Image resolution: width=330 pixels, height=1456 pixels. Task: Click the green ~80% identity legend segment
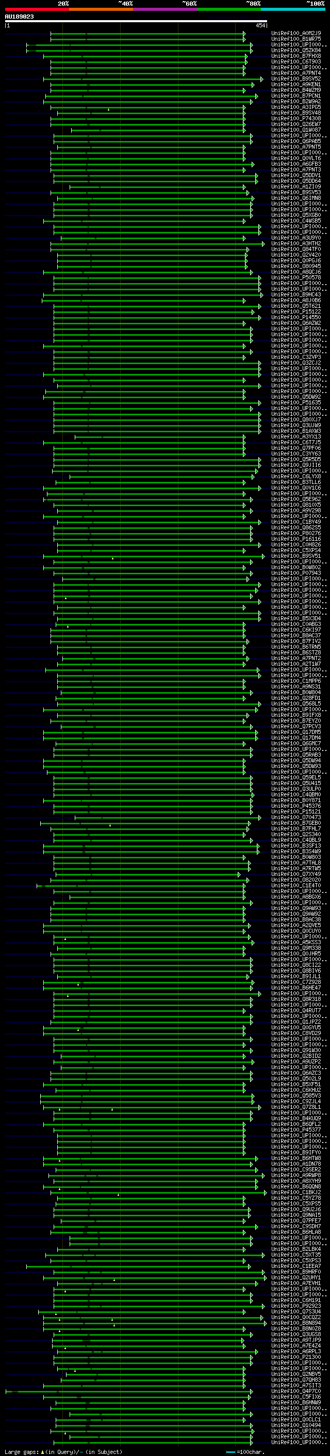[x=228, y=10]
